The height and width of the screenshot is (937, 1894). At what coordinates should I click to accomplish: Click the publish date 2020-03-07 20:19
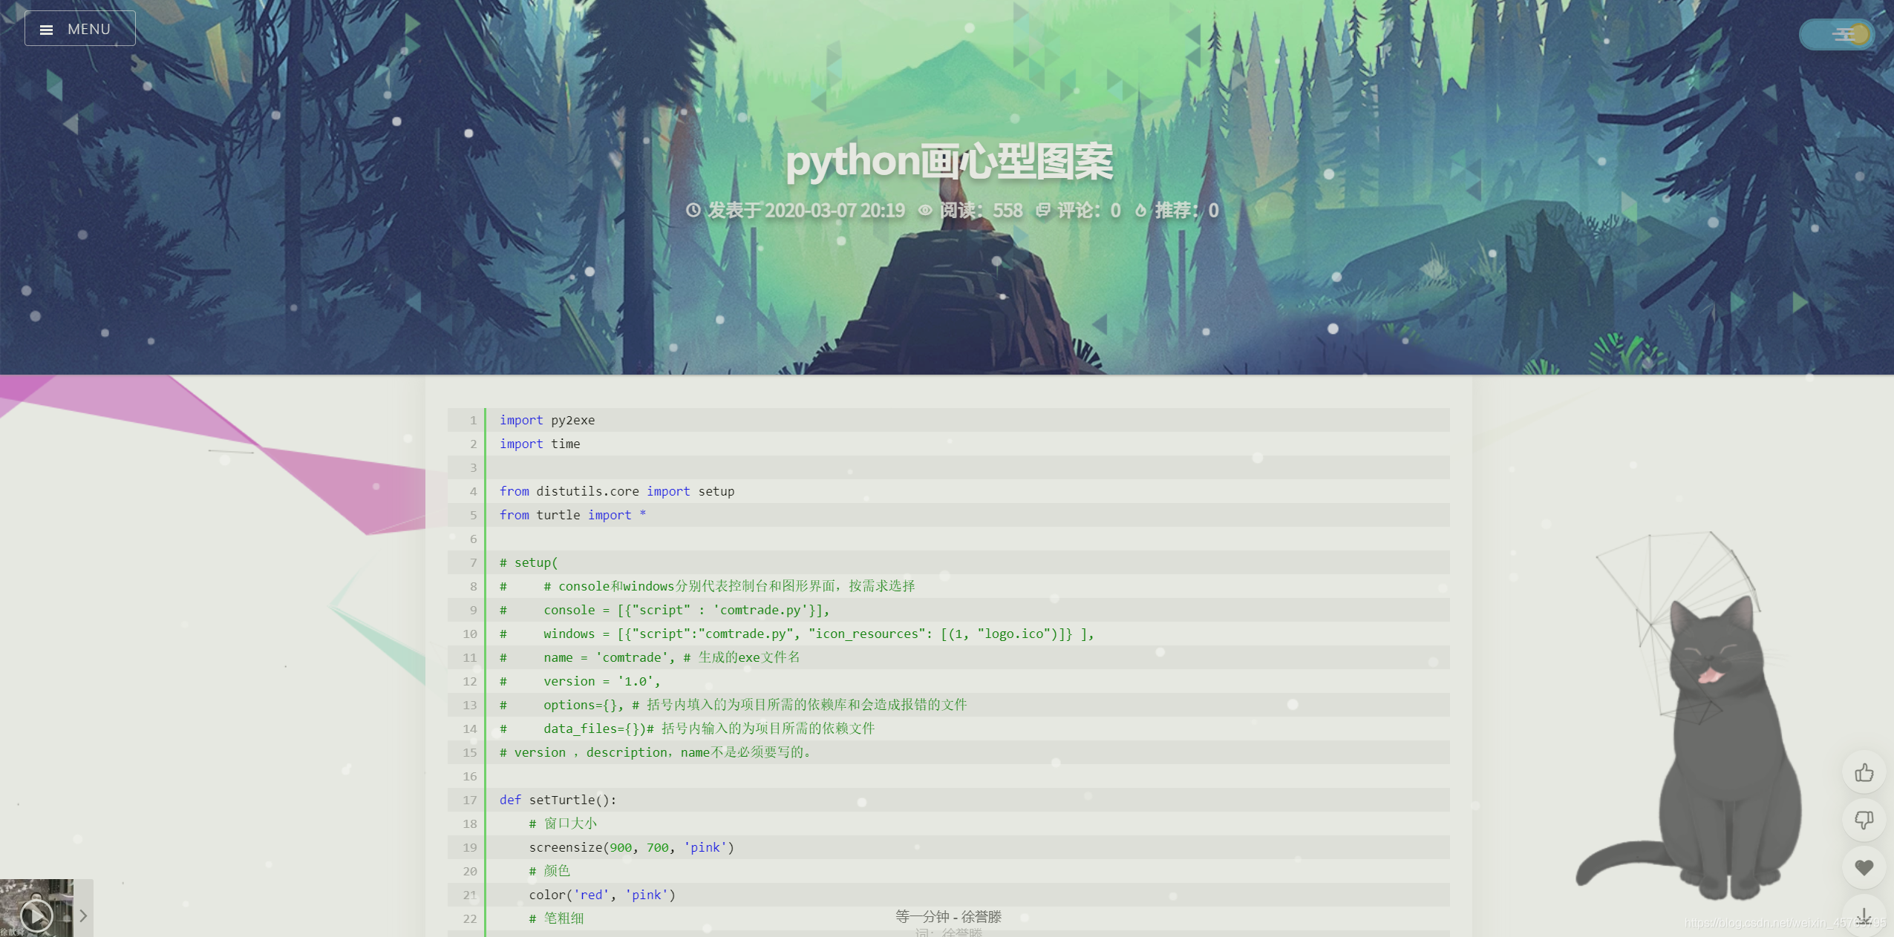(835, 211)
